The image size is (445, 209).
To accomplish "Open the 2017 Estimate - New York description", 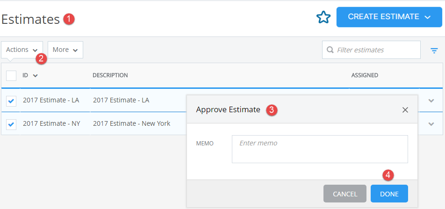I will 132,123.
